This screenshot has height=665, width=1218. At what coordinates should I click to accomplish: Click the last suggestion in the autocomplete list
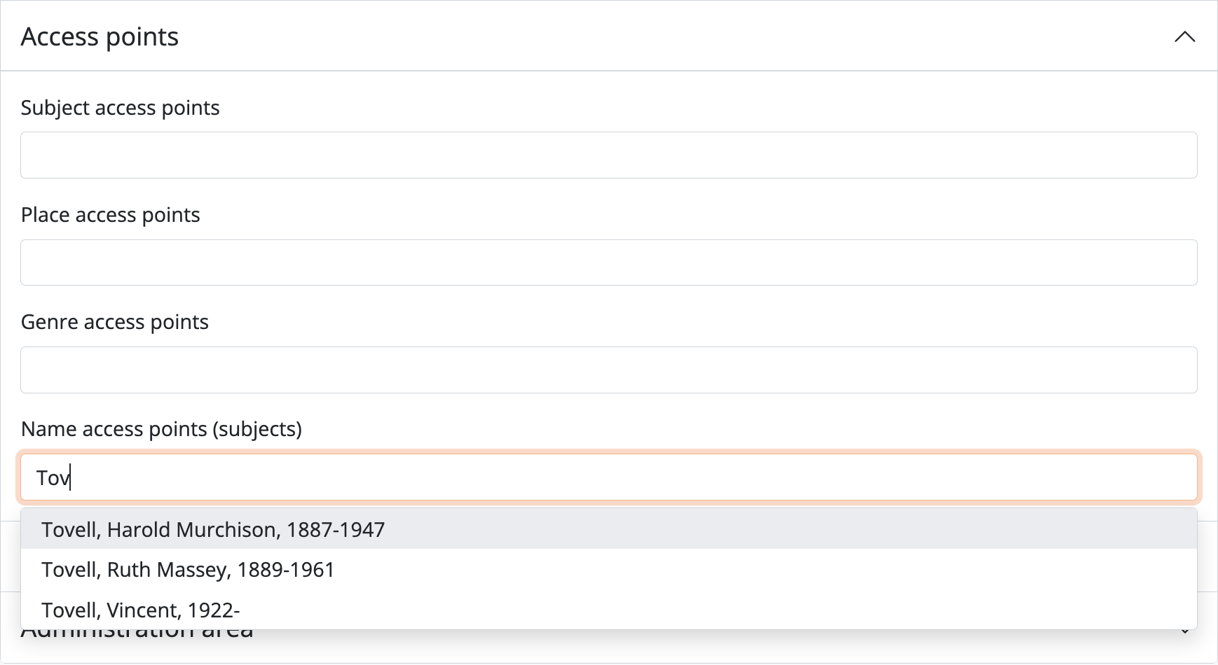pyautogui.click(x=608, y=610)
